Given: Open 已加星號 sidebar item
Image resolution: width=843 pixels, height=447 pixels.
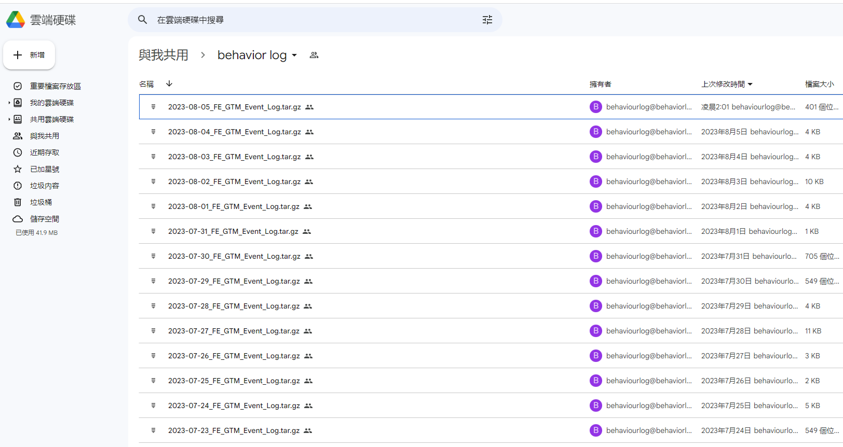Looking at the screenshot, I should 45,169.
